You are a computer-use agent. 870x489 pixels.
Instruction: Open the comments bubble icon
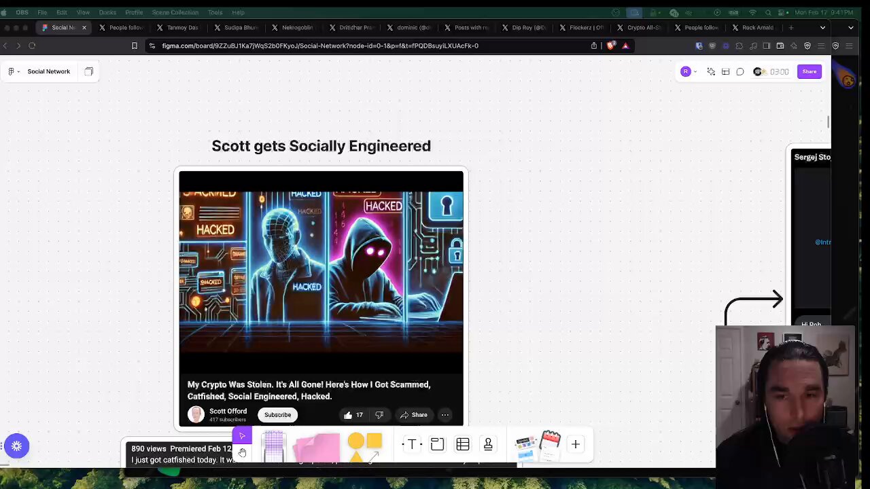point(740,71)
